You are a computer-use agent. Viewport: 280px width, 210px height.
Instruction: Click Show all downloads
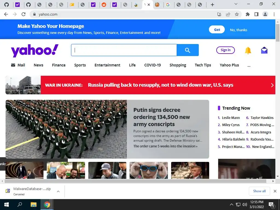[x=259, y=191]
